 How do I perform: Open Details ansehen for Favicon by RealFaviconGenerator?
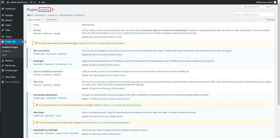(120, 76)
